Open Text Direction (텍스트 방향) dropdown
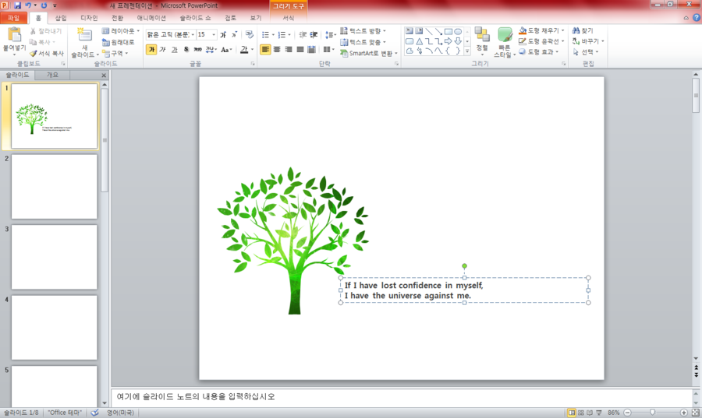This screenshot has width=702, height=418. [363, 31]
